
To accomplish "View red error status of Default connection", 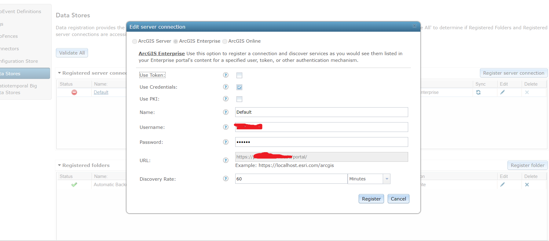I will point(74,92).
